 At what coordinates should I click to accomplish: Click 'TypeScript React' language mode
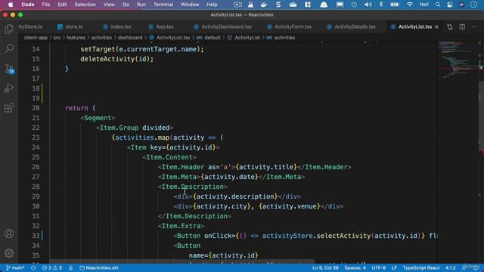coord(421,267)
